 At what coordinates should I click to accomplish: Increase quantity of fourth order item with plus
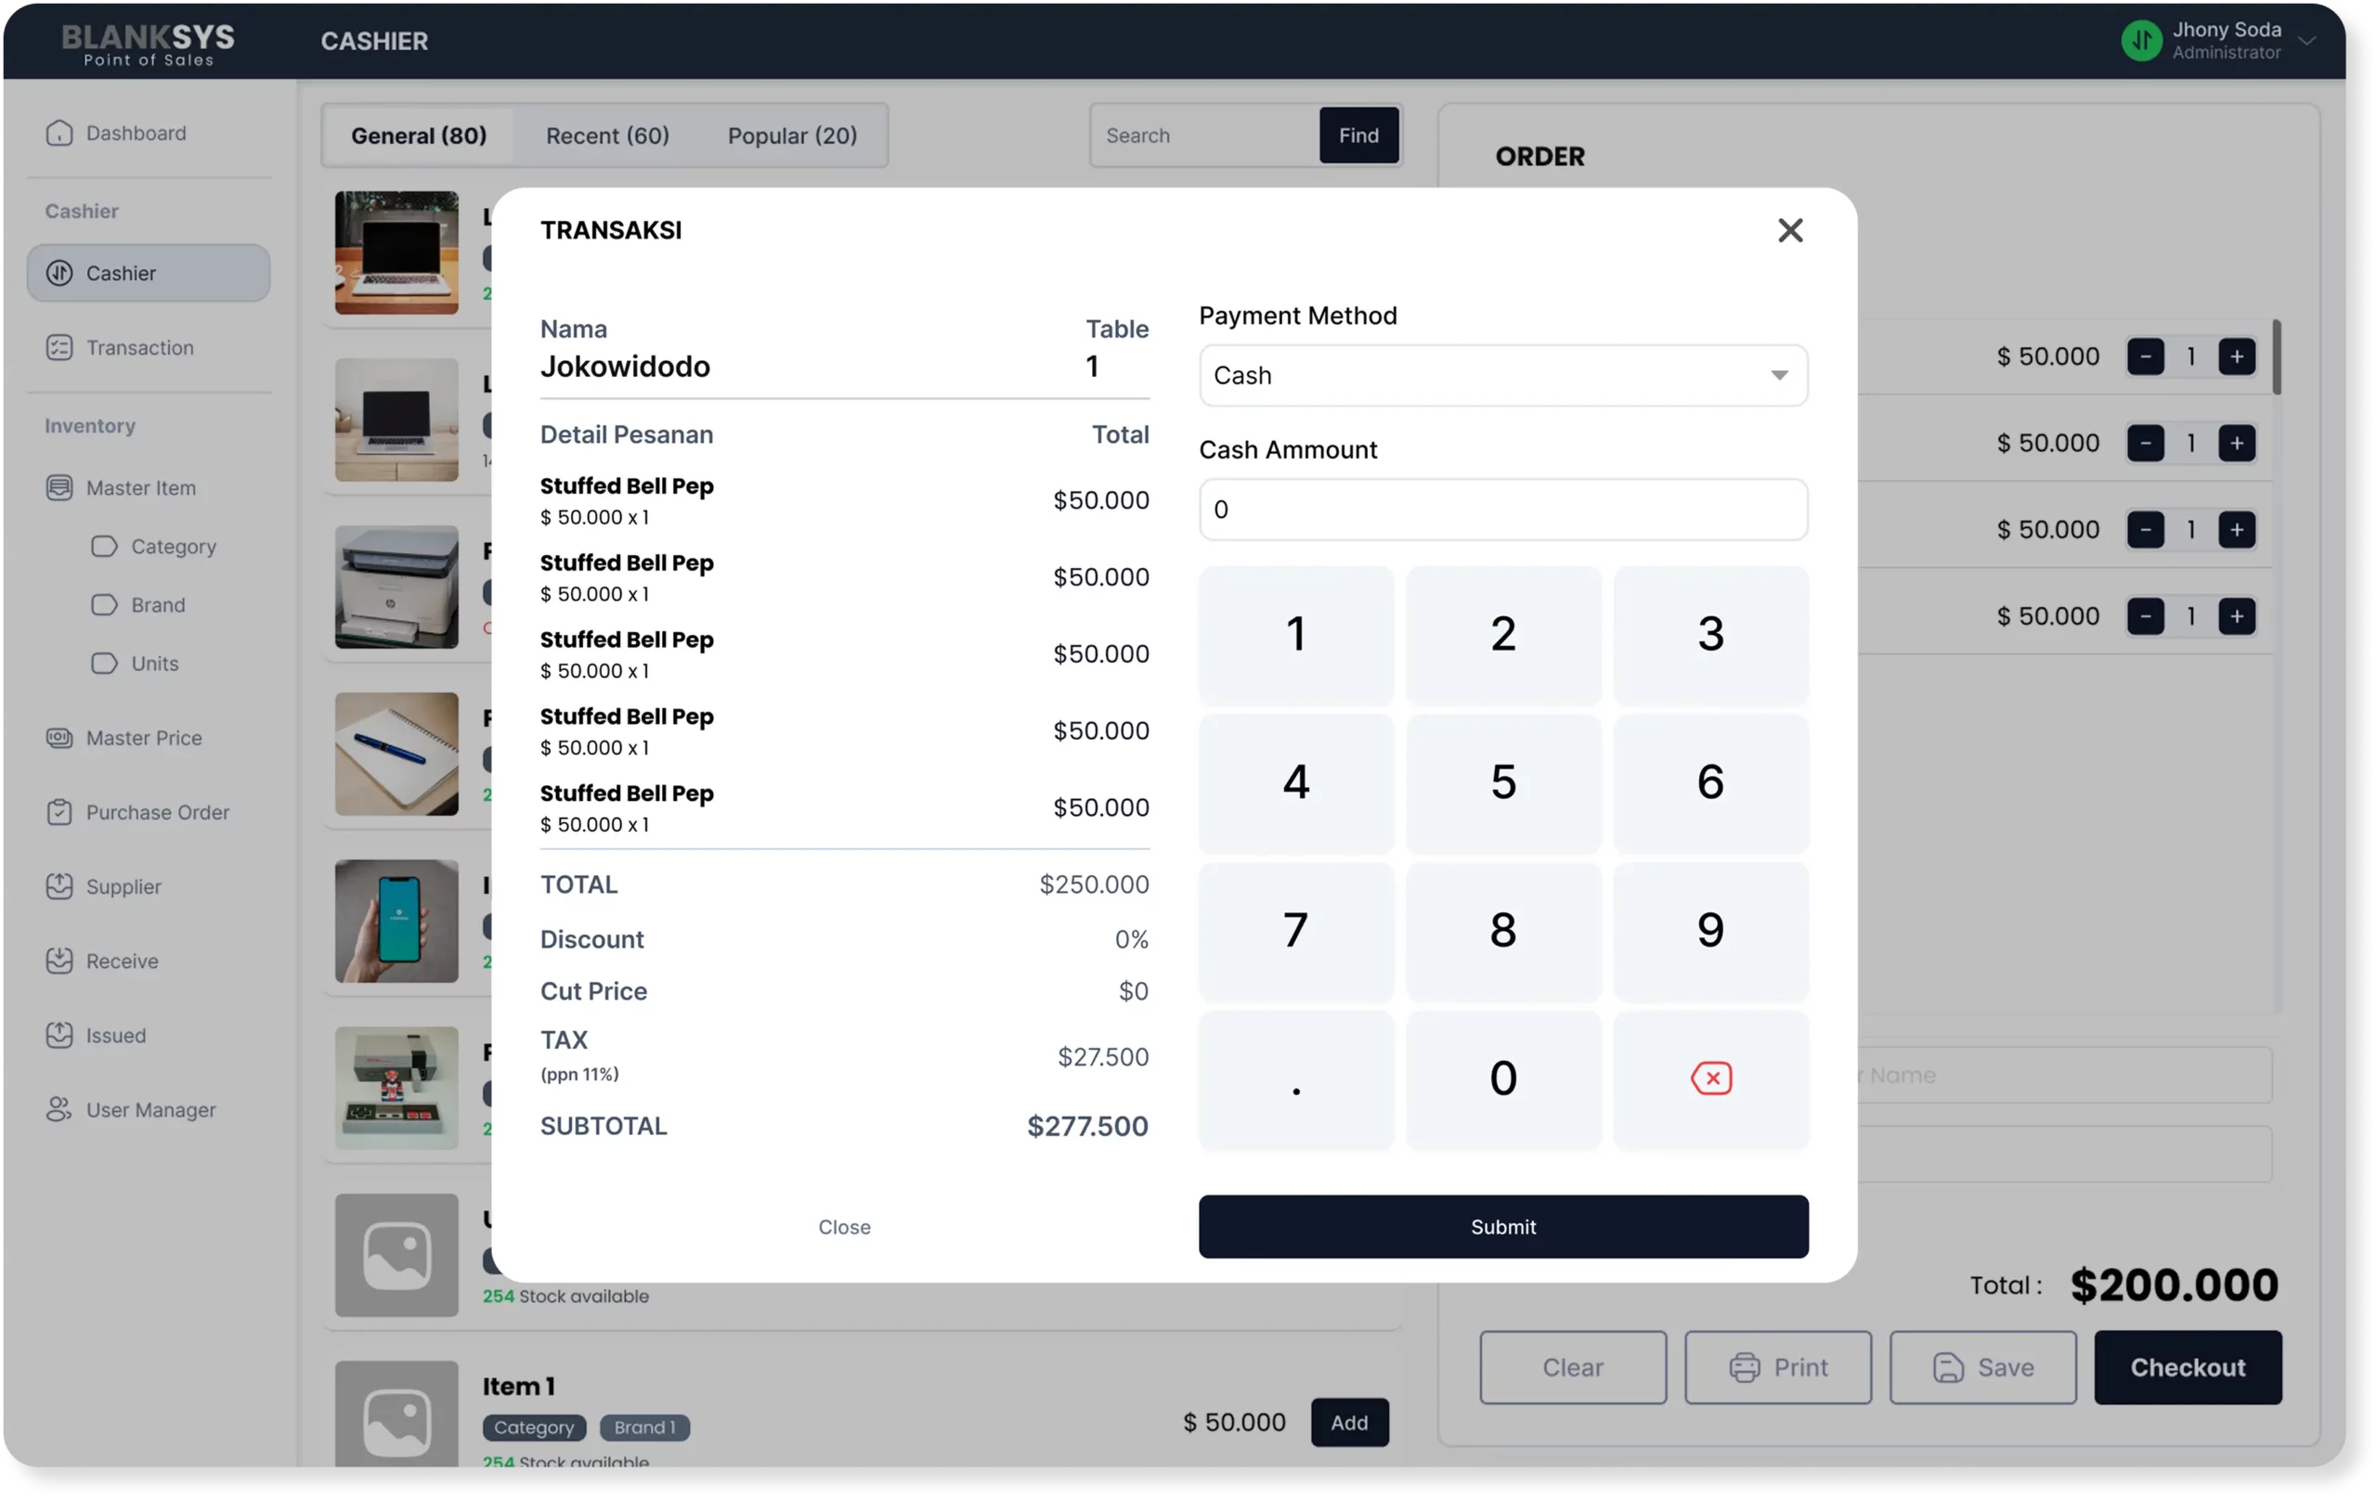pos(2236,617)
